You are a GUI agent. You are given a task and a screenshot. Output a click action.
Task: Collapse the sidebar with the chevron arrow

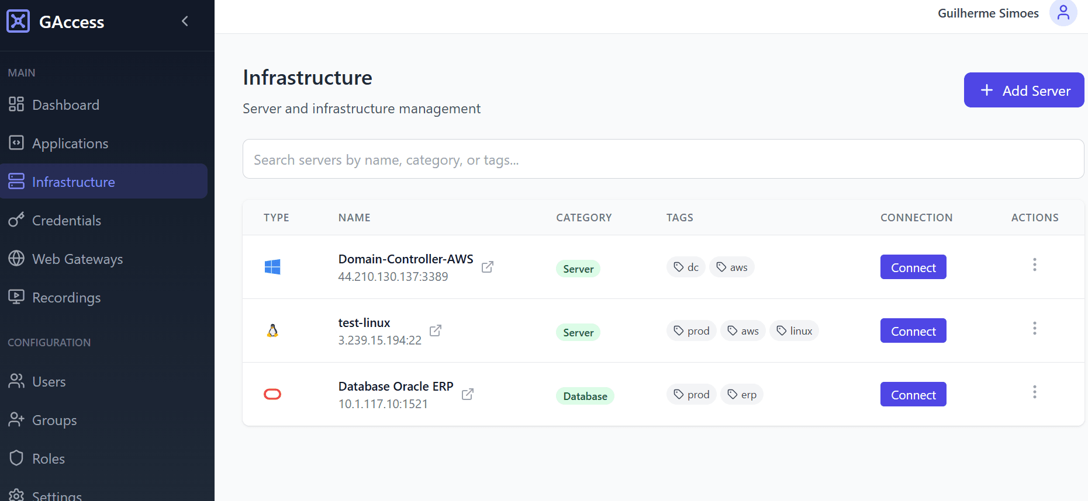point(185,22)
